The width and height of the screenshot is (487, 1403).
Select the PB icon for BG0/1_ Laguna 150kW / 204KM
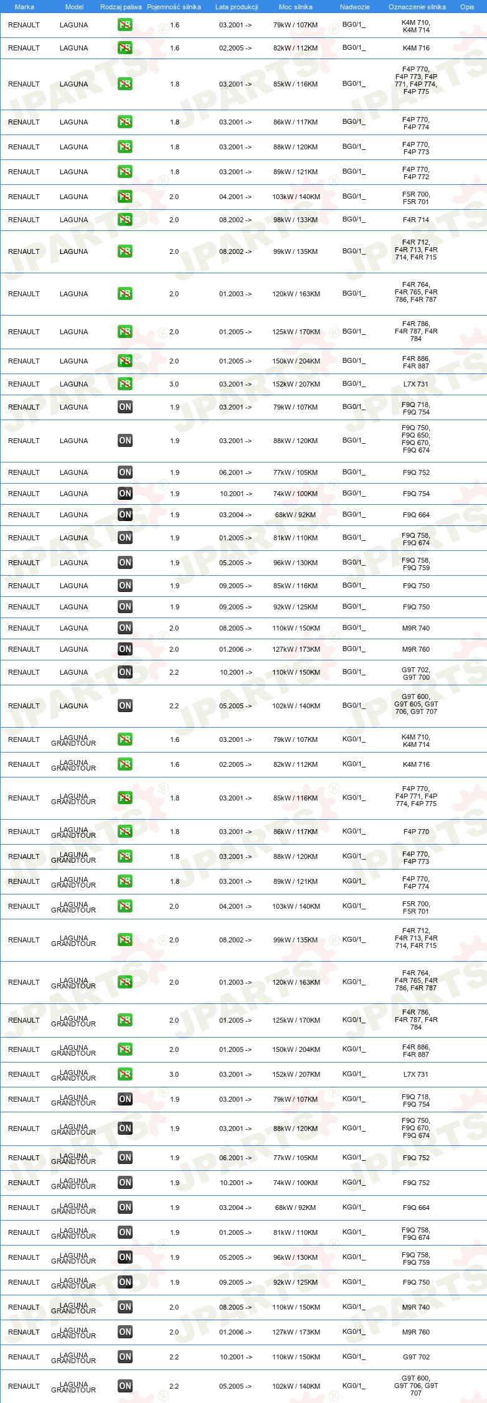[125, 361]
